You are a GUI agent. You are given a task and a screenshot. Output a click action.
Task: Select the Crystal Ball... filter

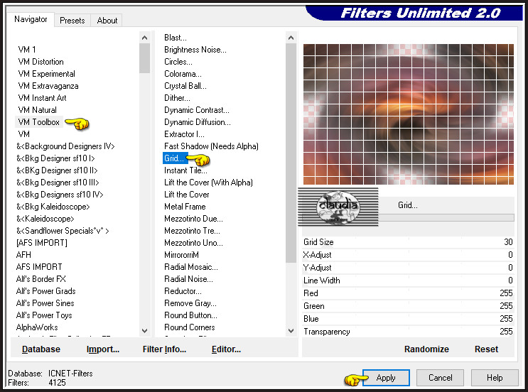[x=185, y=86]
